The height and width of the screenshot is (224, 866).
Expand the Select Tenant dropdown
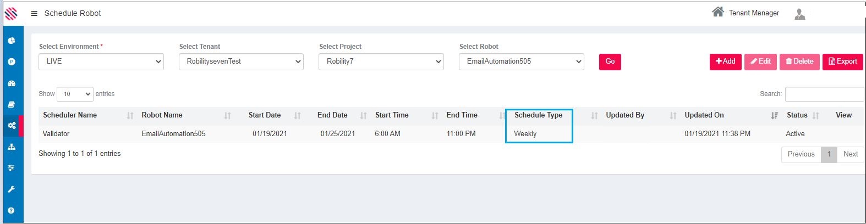click(x=241, y=61)
